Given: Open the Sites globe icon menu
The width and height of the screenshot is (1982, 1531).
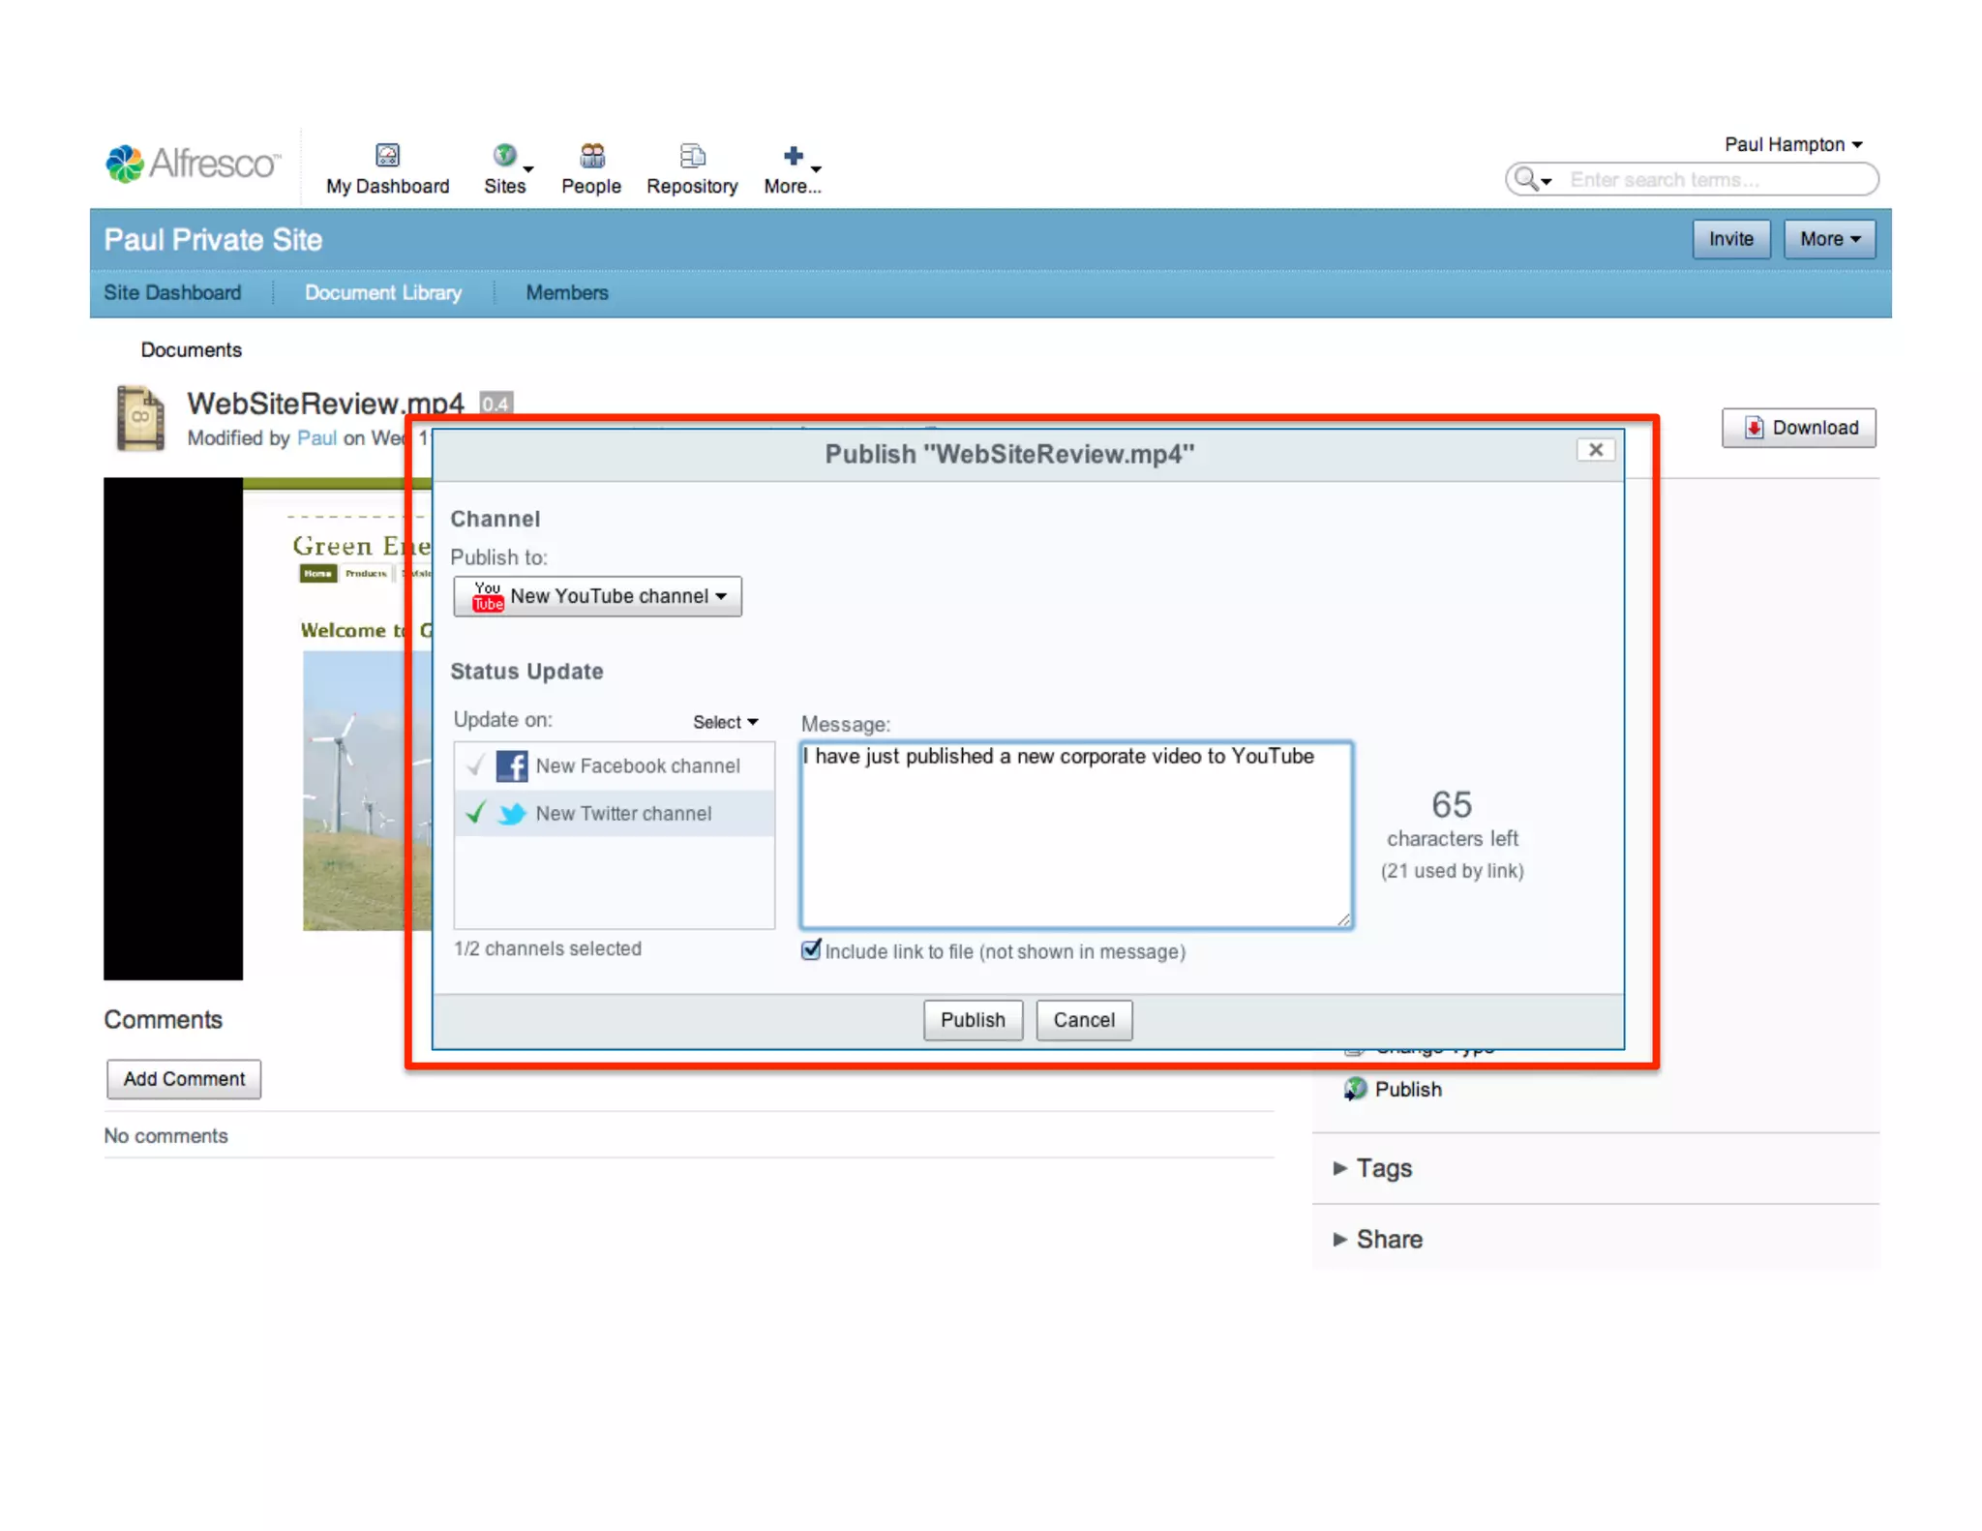Looking at the screenshot, I should click(504, 155).
